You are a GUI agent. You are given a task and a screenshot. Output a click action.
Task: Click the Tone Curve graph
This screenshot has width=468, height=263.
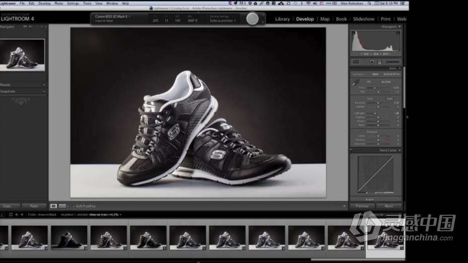[x=376, y=174]
